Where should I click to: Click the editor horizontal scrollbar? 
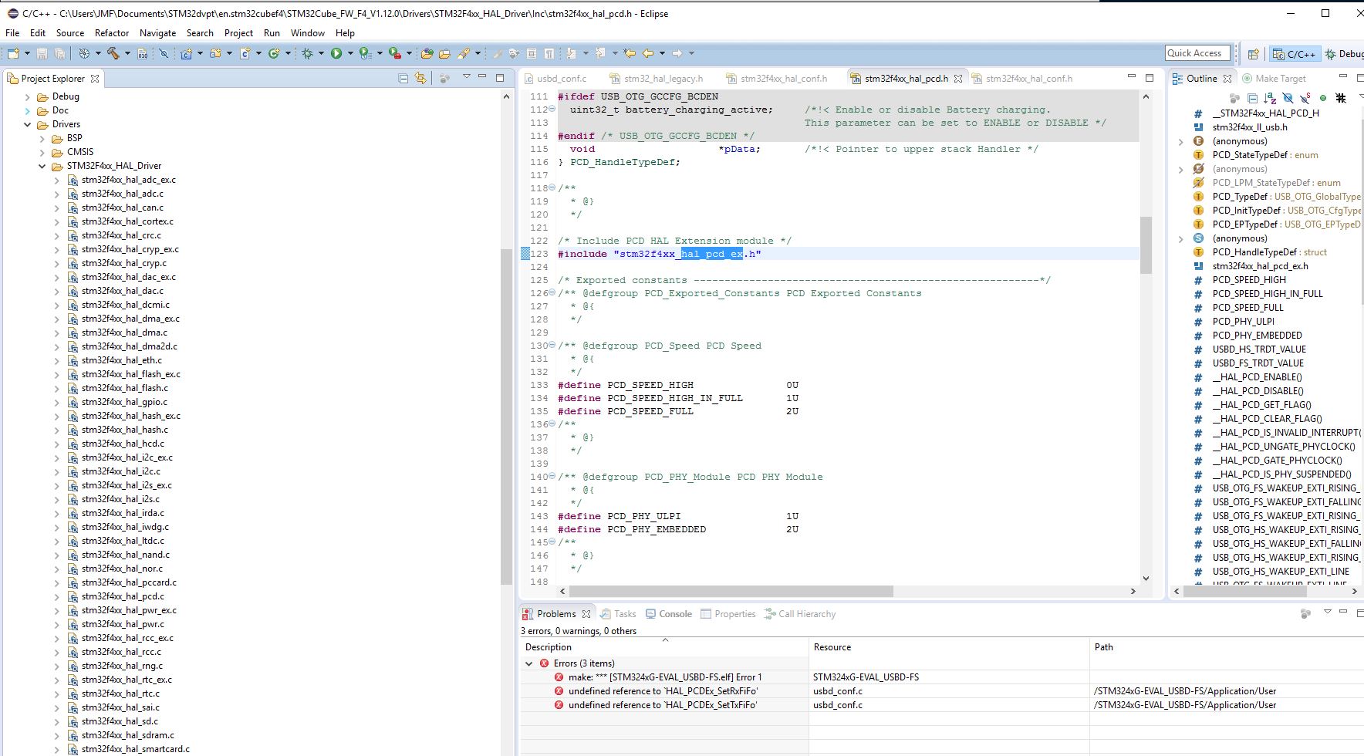731,592
